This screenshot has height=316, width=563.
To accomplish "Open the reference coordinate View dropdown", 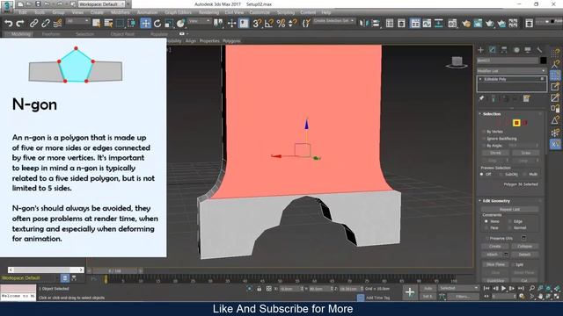I will click(200, 21).
